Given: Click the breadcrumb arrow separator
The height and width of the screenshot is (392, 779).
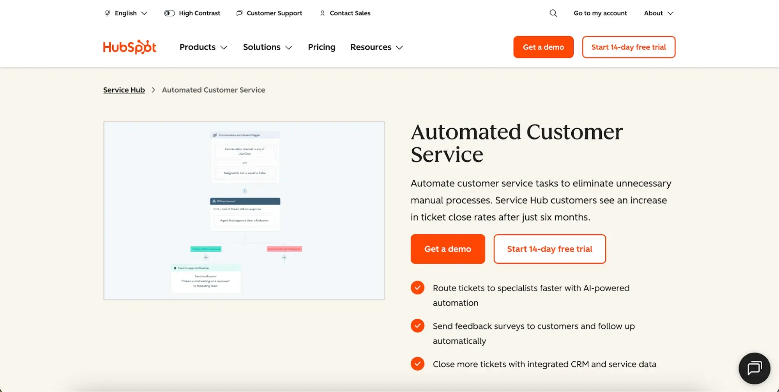Looking at the screenshot, I should [153, 90].
